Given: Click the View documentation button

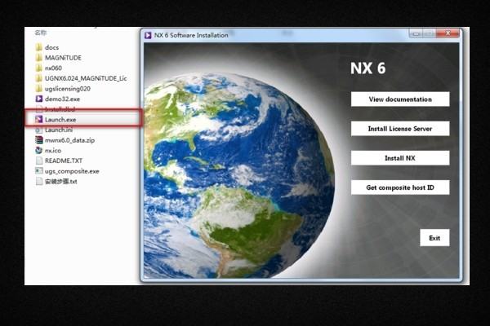Looking at the screenshot, I should pos(400,99).
